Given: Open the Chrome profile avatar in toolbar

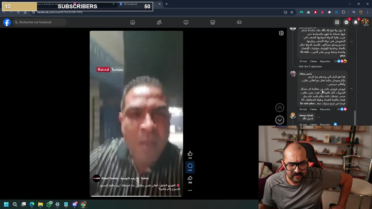Looking at the screenshot, I should click(x=361, y=12).
